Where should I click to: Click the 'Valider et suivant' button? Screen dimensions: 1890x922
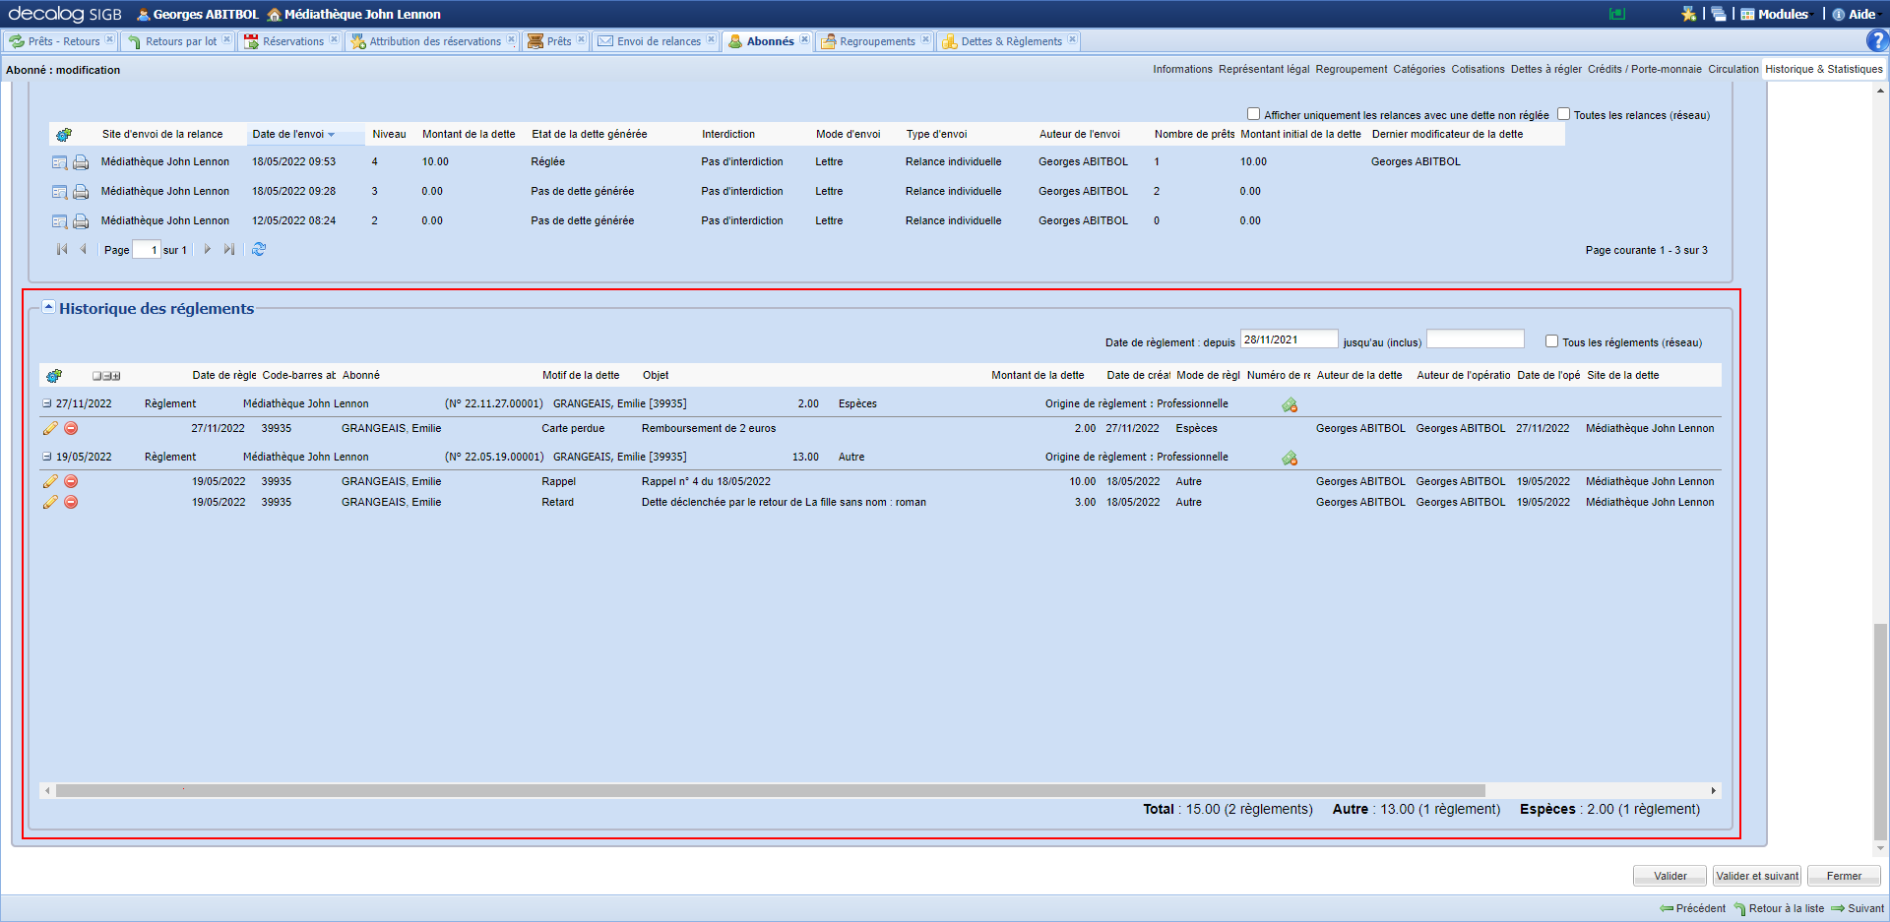tap(1756, 876)
